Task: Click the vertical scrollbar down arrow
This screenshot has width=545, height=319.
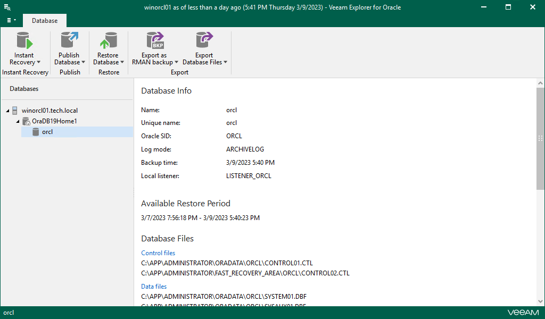Action: click(x=540, y=302)
